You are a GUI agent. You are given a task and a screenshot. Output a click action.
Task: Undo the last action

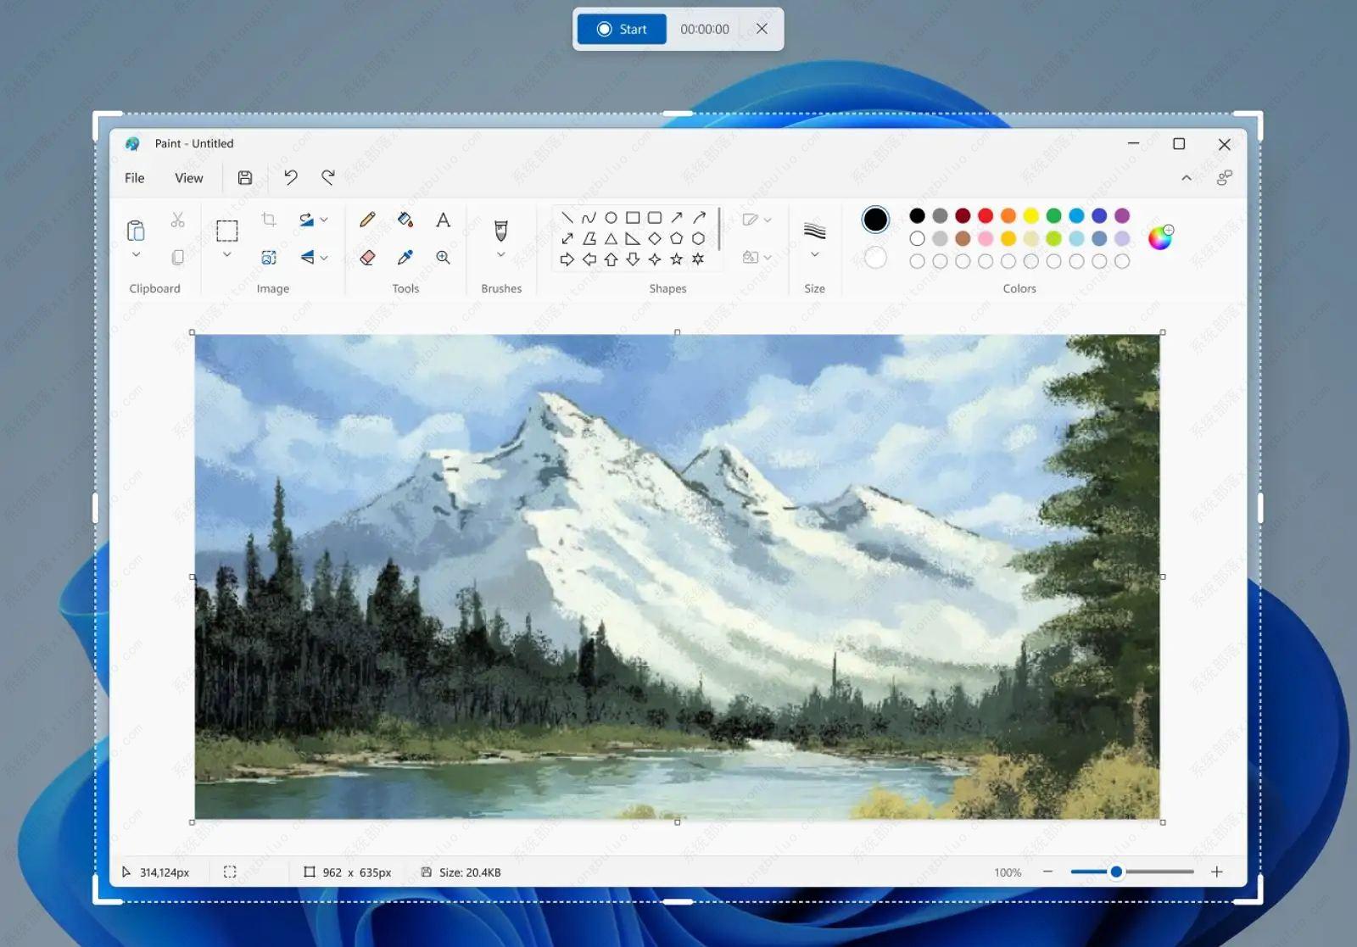290,178
